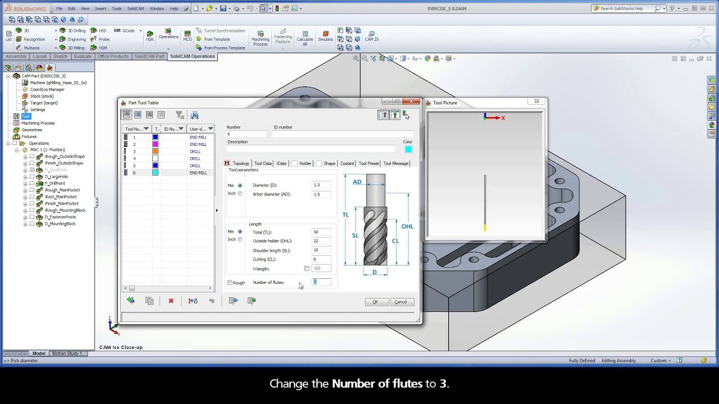Click from Process Template in the ribbon
Viewport: 719px width, 404px height.
tap(221, 48)
